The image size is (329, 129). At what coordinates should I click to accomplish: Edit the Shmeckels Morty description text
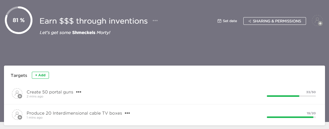pyautogui.click(x=75, y=32)
